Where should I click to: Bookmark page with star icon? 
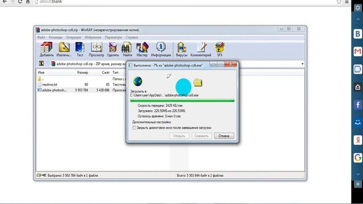click(x=339, y=2)
